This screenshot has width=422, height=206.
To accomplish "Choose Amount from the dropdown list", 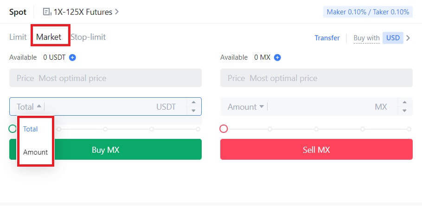I will coord(35,152).
